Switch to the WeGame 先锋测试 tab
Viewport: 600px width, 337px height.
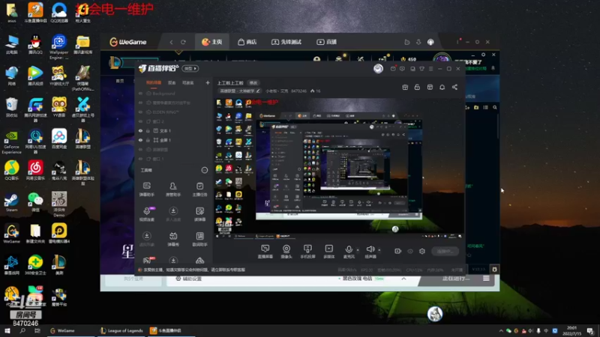tap(286, 42)
